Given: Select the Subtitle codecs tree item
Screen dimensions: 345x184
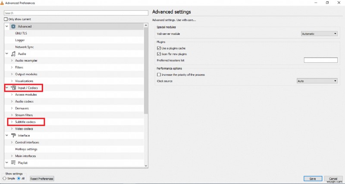Looking at the screenshot, I should pyautogui.click(x=25, y=122).
